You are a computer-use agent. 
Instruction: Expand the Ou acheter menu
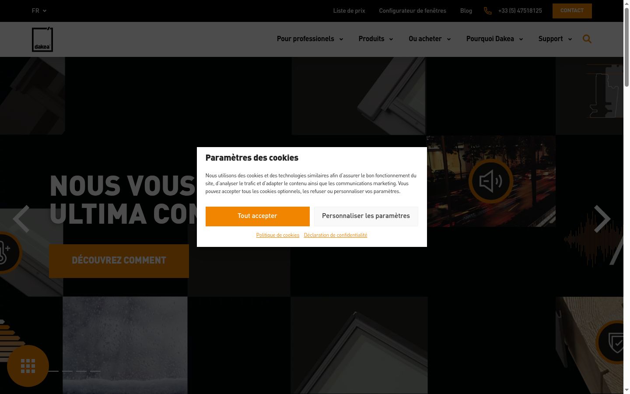pos(430,39)
